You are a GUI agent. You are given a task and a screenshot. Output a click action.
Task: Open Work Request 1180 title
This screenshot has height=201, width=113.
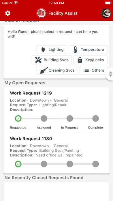point(31,139)
